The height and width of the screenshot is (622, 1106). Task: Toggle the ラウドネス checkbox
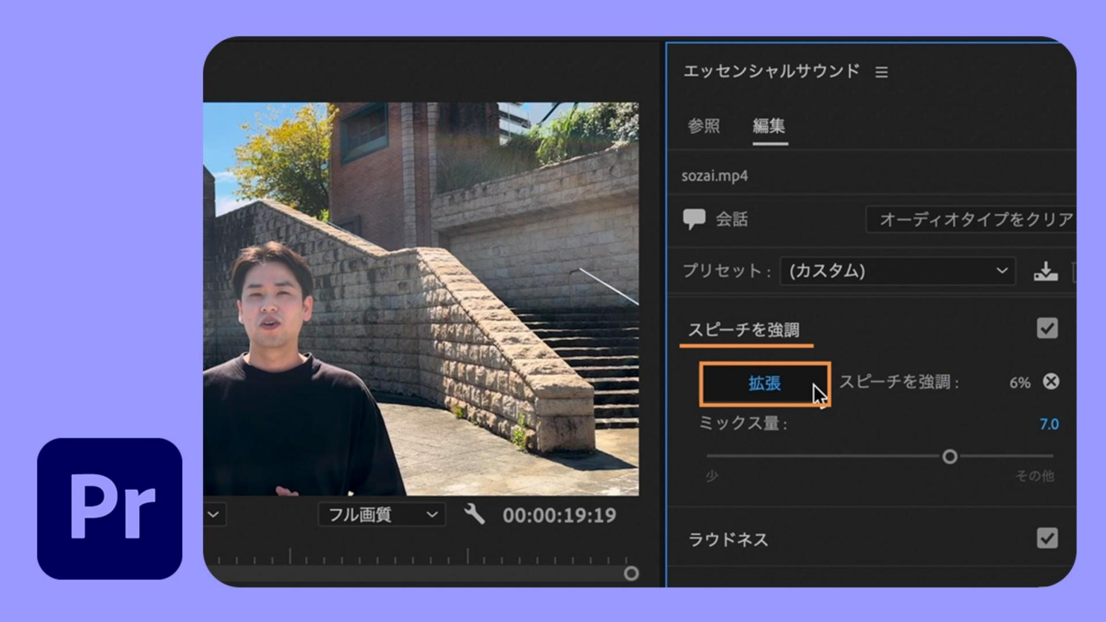[1047, 539]
